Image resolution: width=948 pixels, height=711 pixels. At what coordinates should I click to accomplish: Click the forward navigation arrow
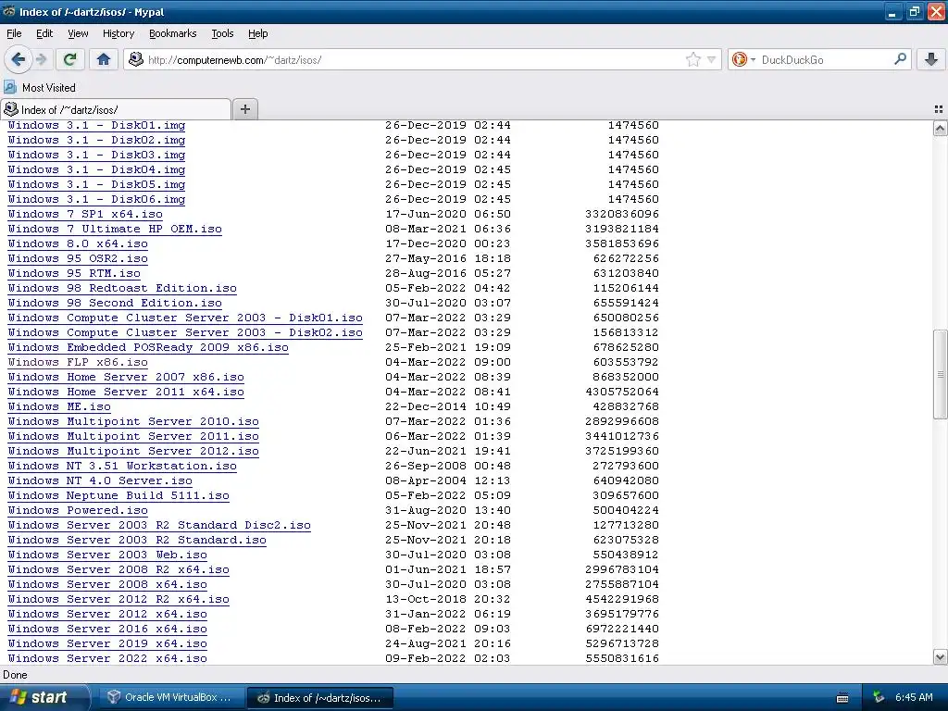click(x=41, y=59)
